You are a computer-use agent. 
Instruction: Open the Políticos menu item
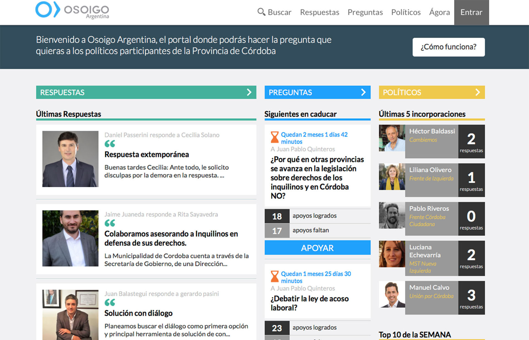406,12
